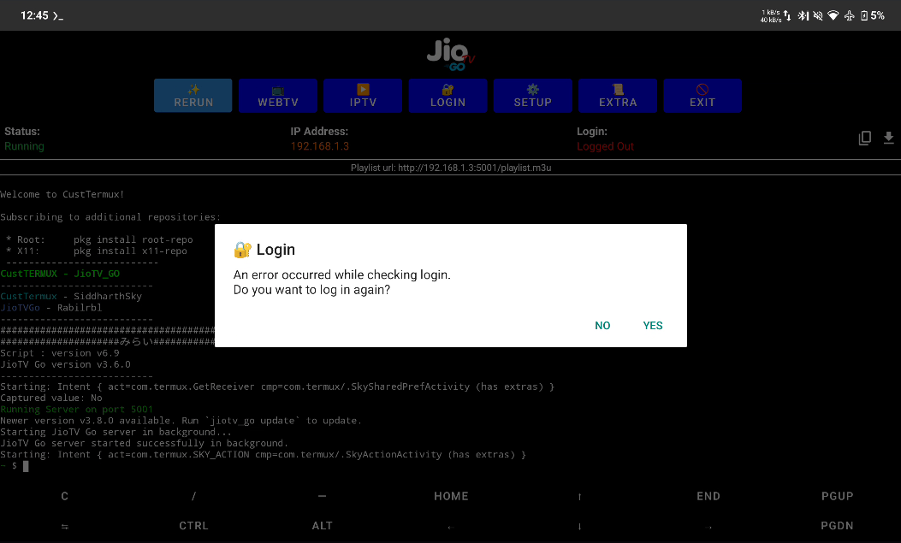Click the 'Script : version v6.9' line

(x=60, y=353)
